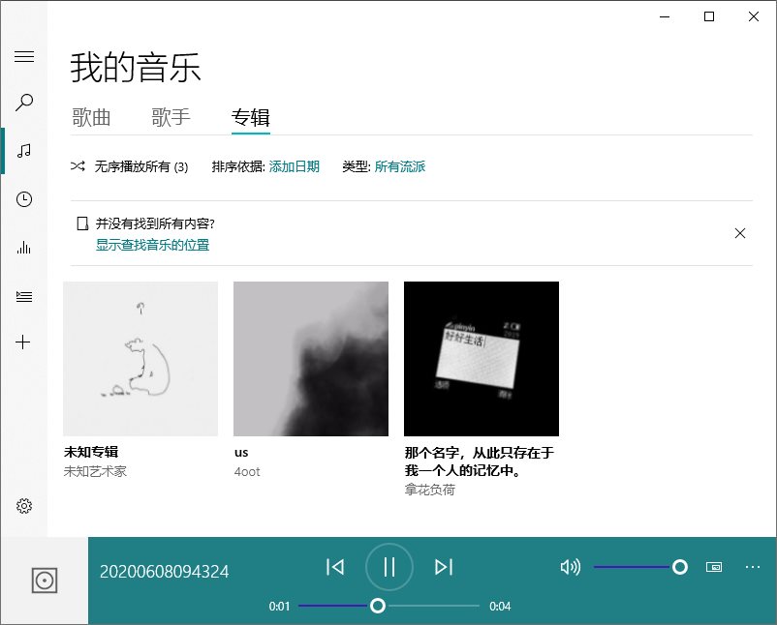Switch to the 歌曲 tab

(91, 118)
